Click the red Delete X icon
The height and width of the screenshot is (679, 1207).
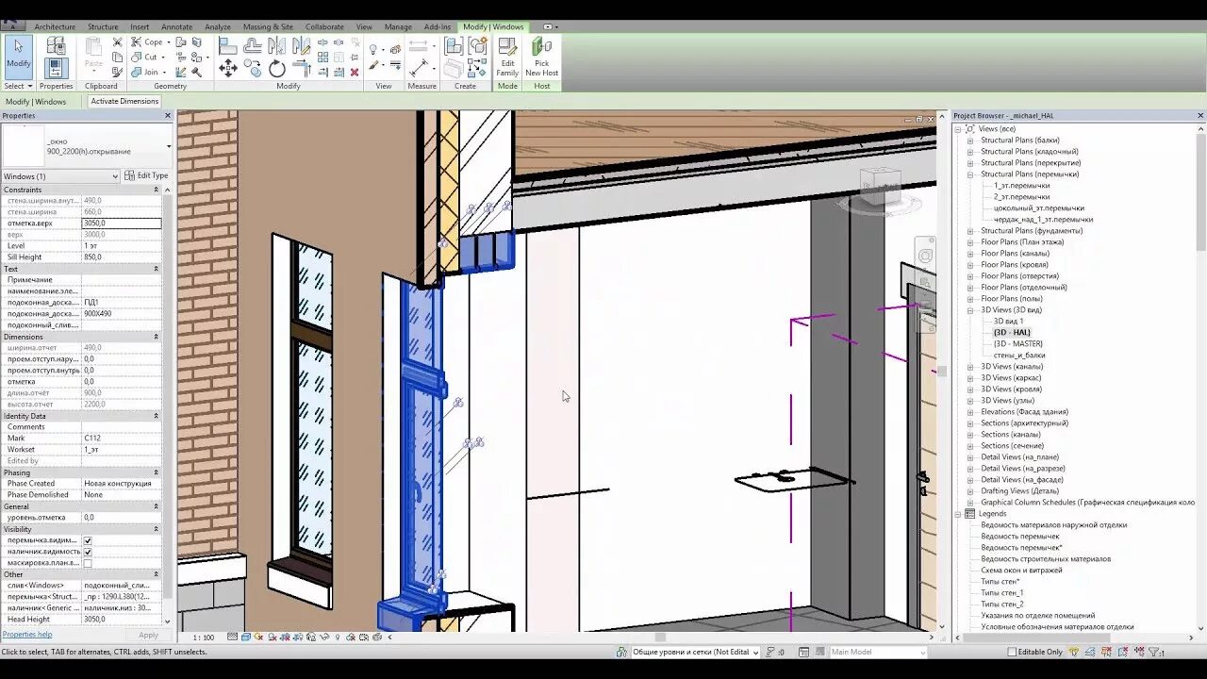tap(355, 72)
